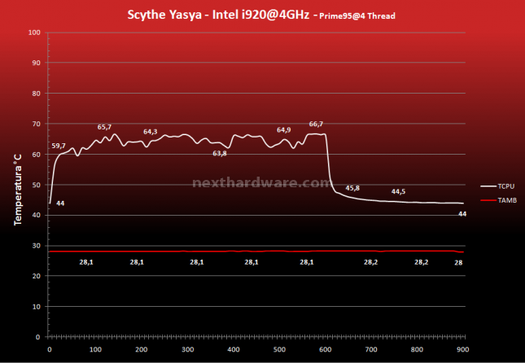Screen dimensions: 525x363
Task: Select 70 on the temperature axis
Action: [36, 124]
